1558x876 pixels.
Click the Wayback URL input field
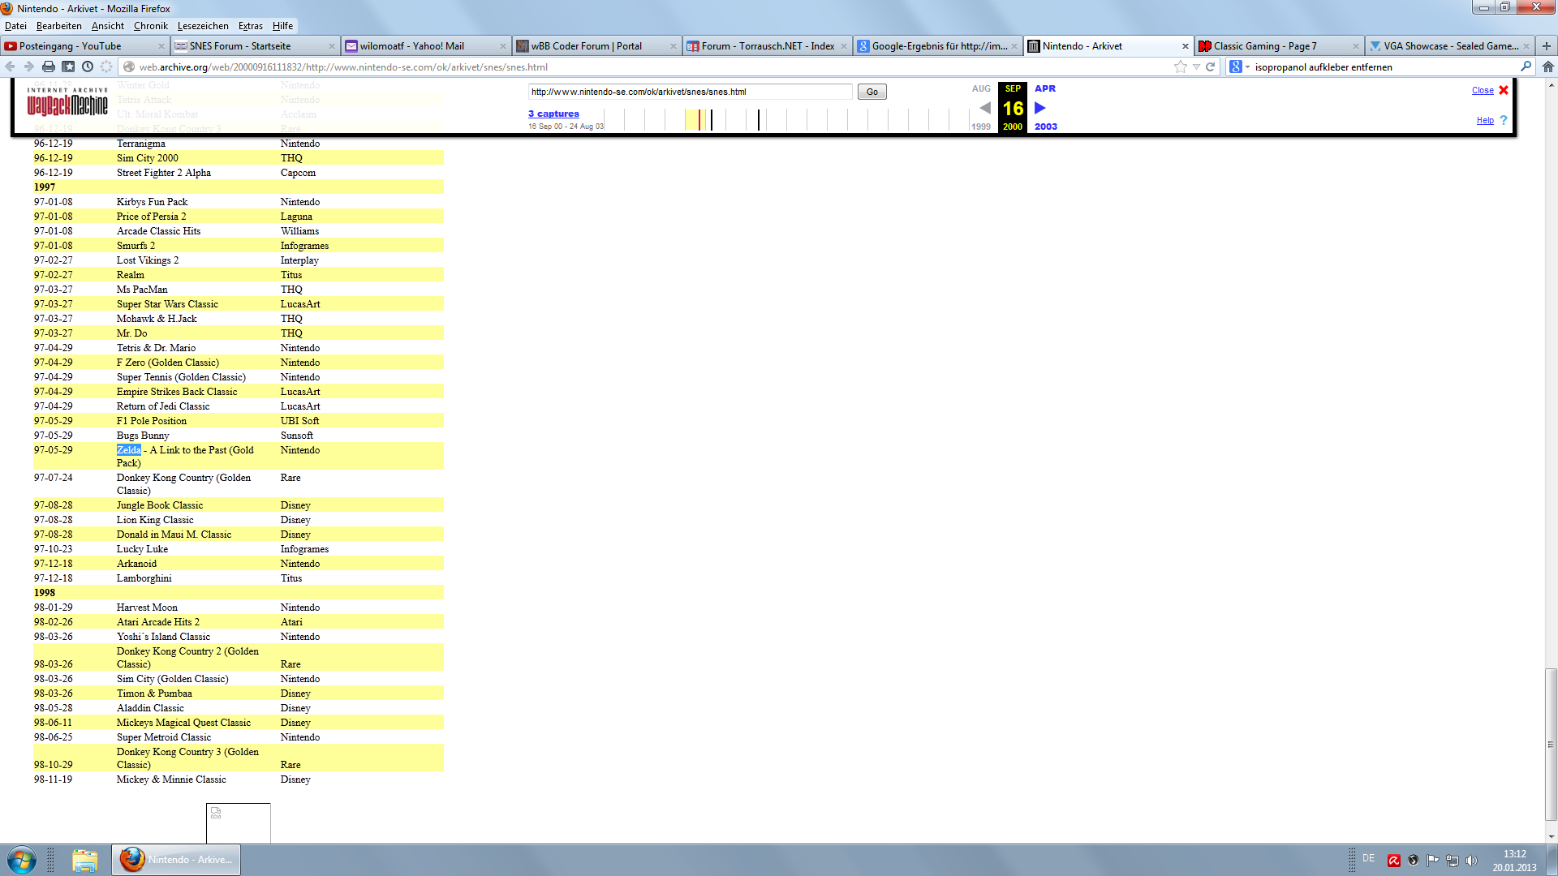click(x=690, y=92)
